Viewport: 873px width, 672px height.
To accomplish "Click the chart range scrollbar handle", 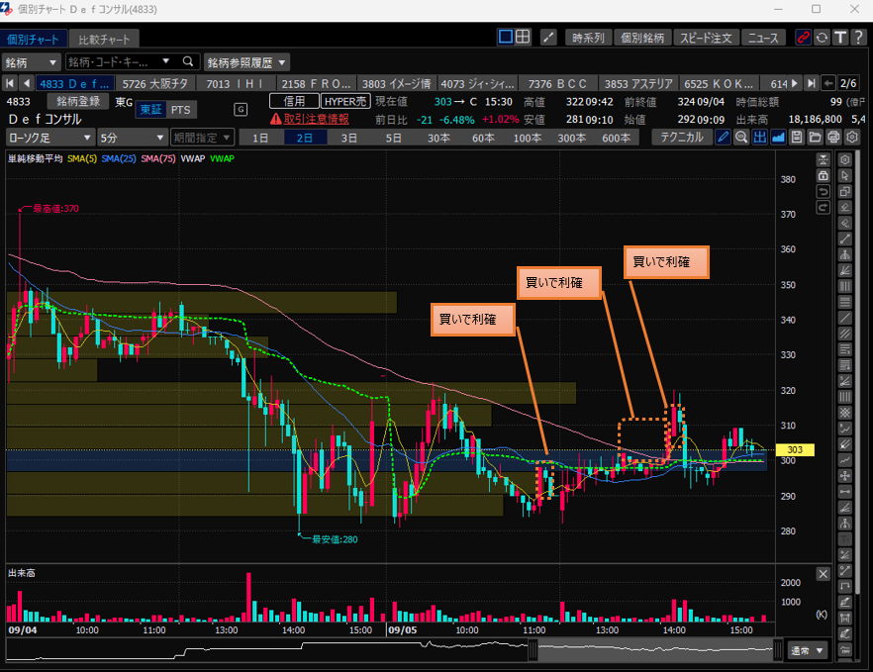I will 533,650.
